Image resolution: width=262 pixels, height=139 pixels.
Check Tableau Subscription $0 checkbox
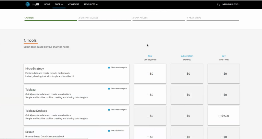[x=185, y=95]
